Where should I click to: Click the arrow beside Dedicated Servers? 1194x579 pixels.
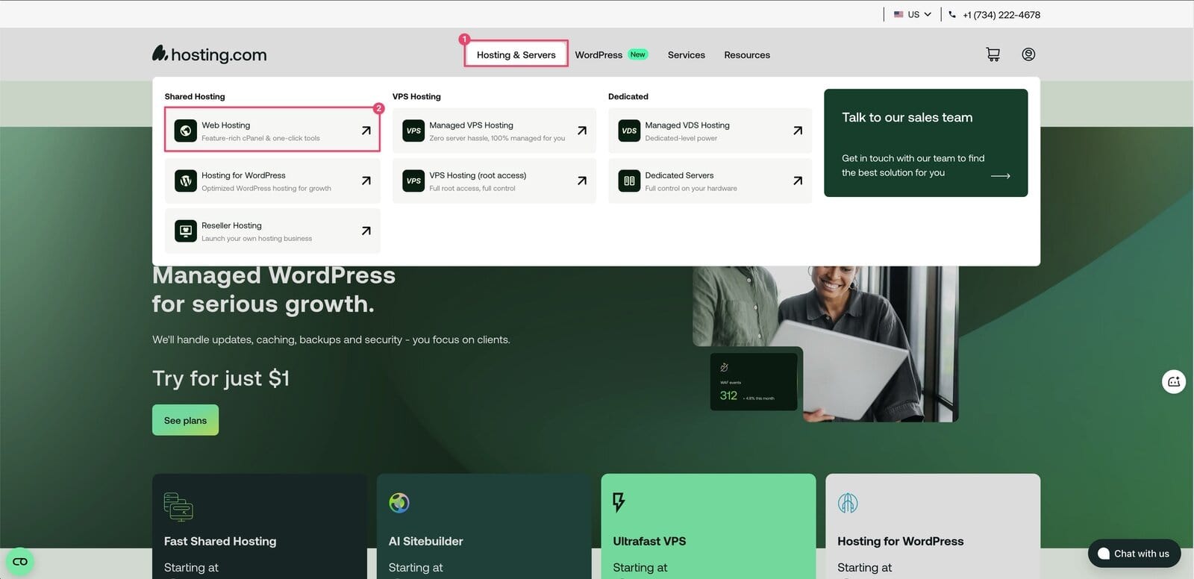click(x=798, y=181)
